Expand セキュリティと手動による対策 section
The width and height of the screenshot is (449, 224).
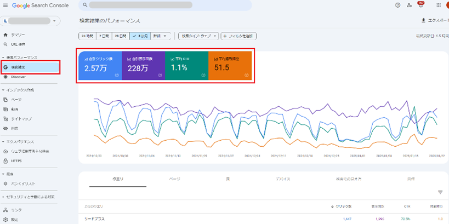(x=28, y=197)
